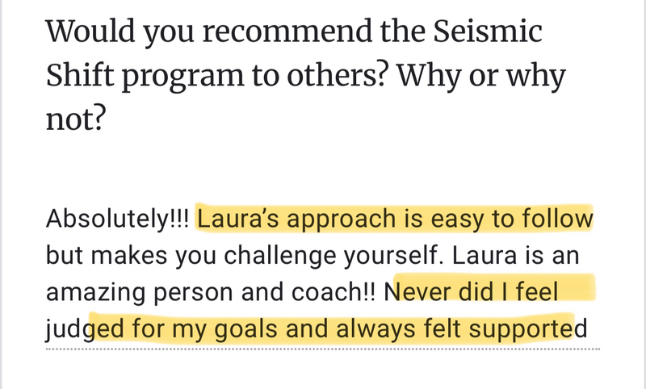Click highlighted text 'Laura's approach is easy to follow'

[395, 219]
